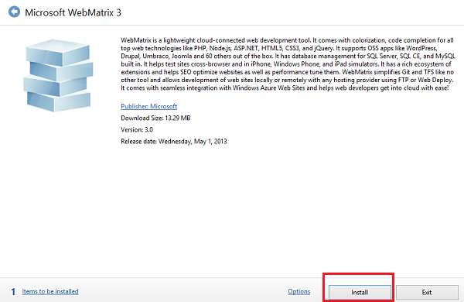
Task: Click the Exit button
Action: 427,293
